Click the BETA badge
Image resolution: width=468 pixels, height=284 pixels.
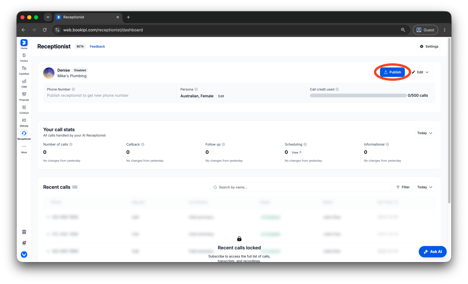click(80, 46)
